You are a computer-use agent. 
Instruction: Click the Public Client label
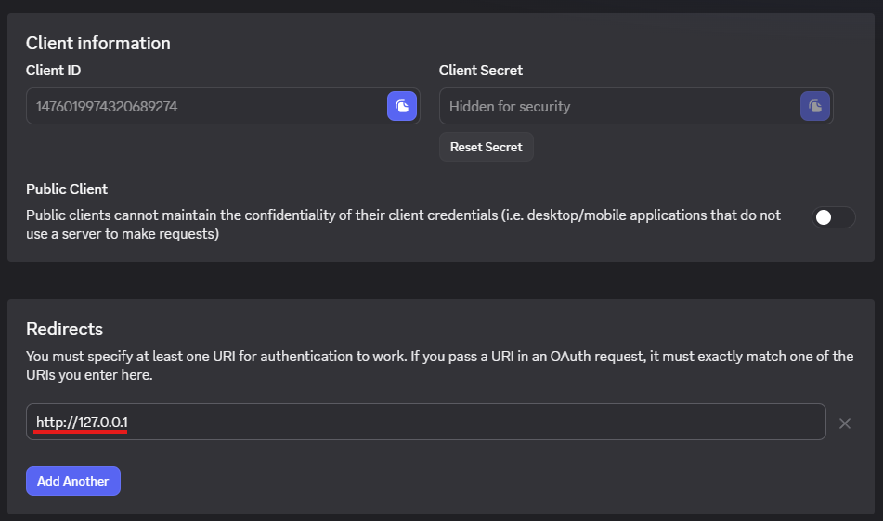(x=67, y=189)
